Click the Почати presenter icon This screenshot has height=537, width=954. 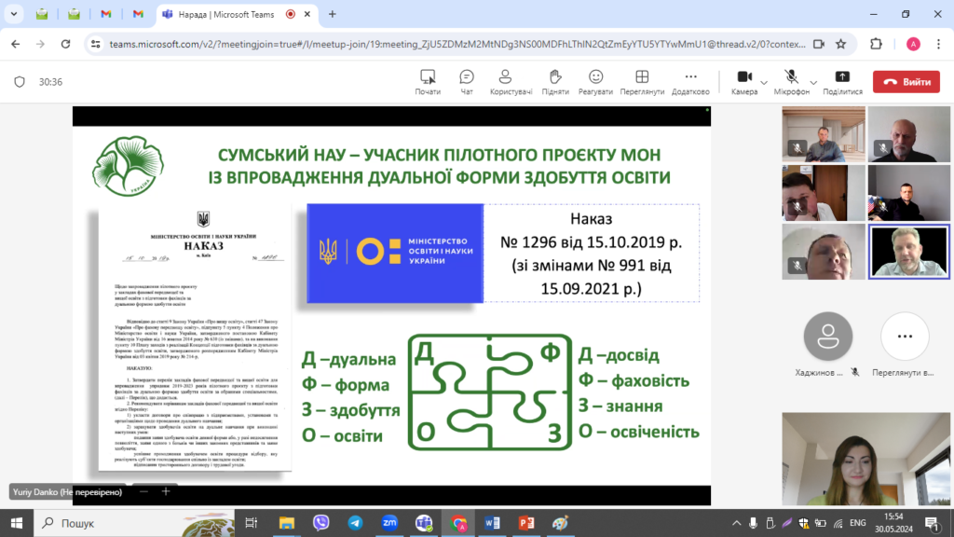(428, 81)
